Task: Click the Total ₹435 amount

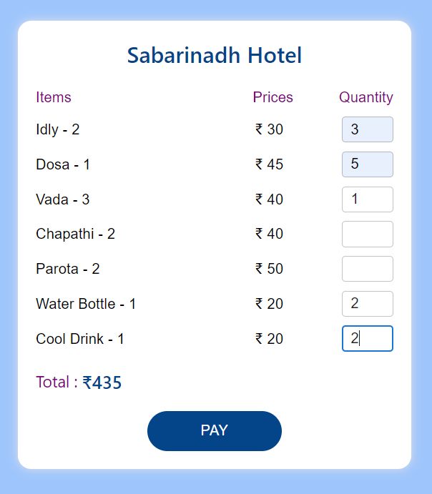Action: pyautogui.click(x=102, y=382)
